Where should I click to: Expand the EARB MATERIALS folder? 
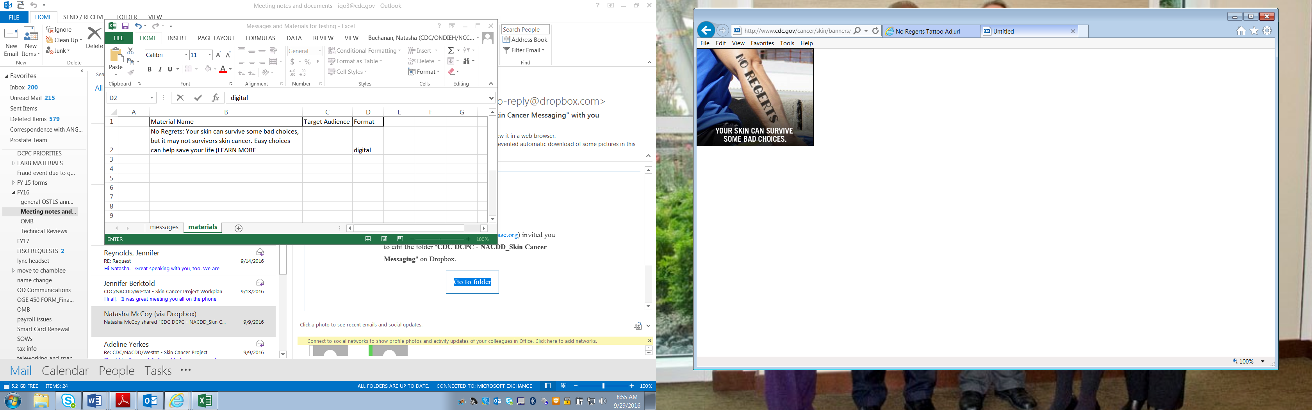point(13,164)
